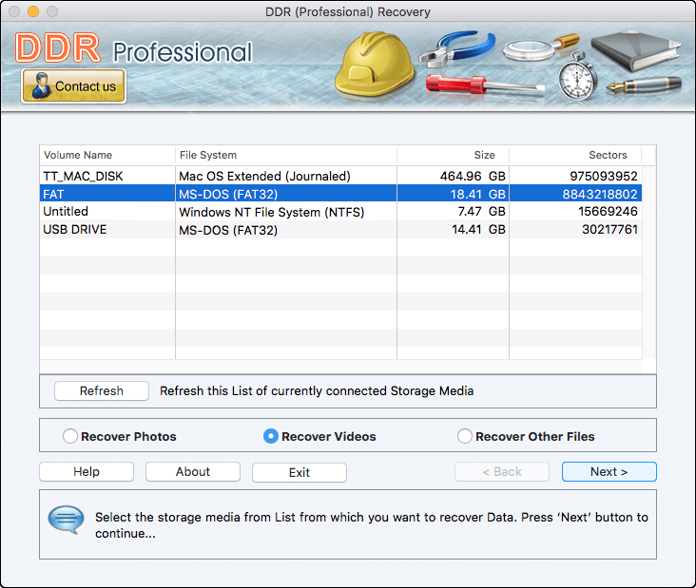Refresh the storage media list

pyautogui.click(x=102, y=390)
